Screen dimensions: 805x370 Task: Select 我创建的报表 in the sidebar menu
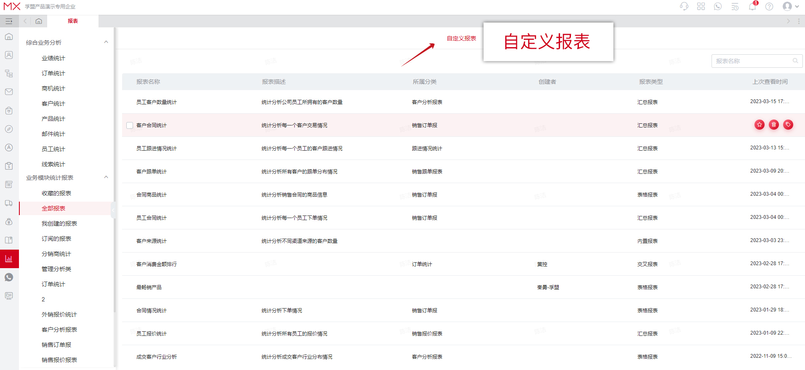point(59,224)
